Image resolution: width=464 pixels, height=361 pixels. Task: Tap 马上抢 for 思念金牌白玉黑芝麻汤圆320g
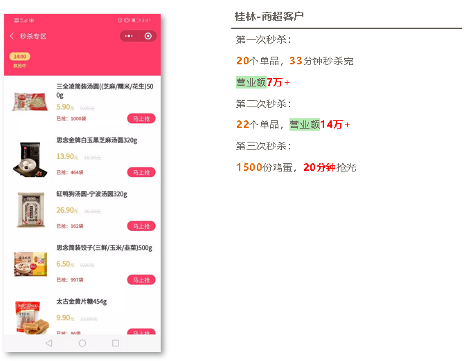pyautogui.click(x=141, y=172)
